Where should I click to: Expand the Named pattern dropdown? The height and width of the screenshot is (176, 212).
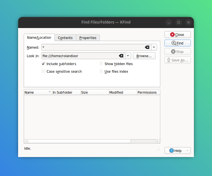coord(154,47)
